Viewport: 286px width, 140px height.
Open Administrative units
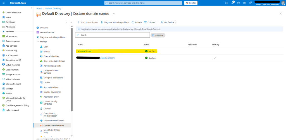pyautogui.click(x=50, y=66)
